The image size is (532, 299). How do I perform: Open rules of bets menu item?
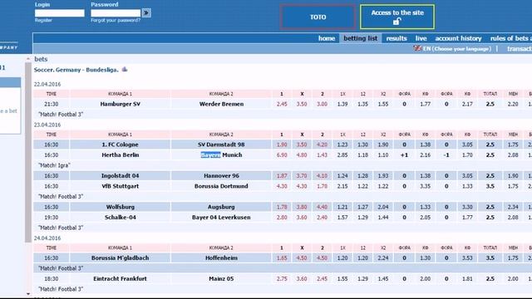click(x=511, y=38)
